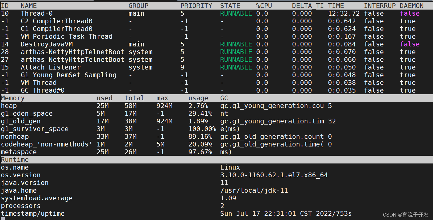Select the C2 CompilerThread0 row name

click(x=57, y=21)
